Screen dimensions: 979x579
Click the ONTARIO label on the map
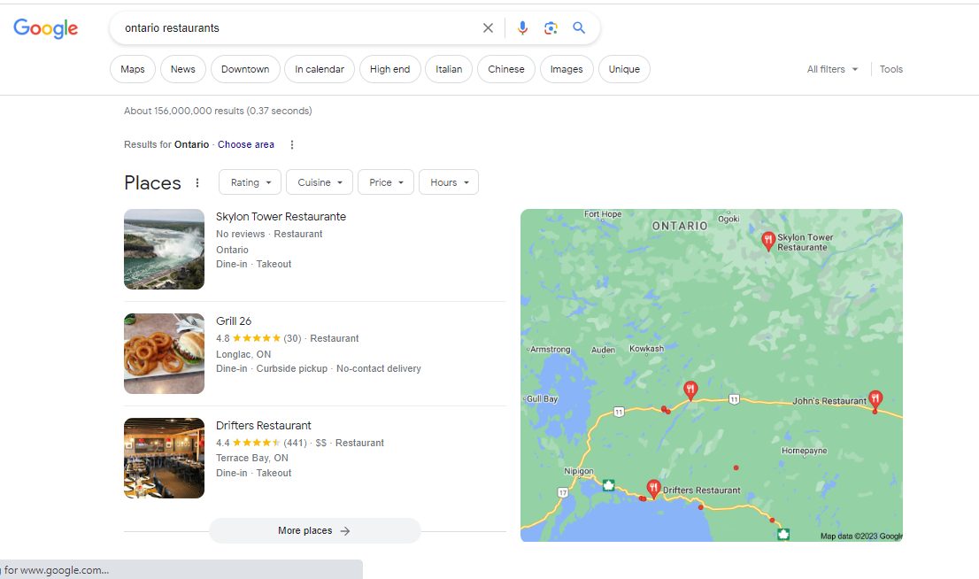pyautogui.click(x=680, y=226)
